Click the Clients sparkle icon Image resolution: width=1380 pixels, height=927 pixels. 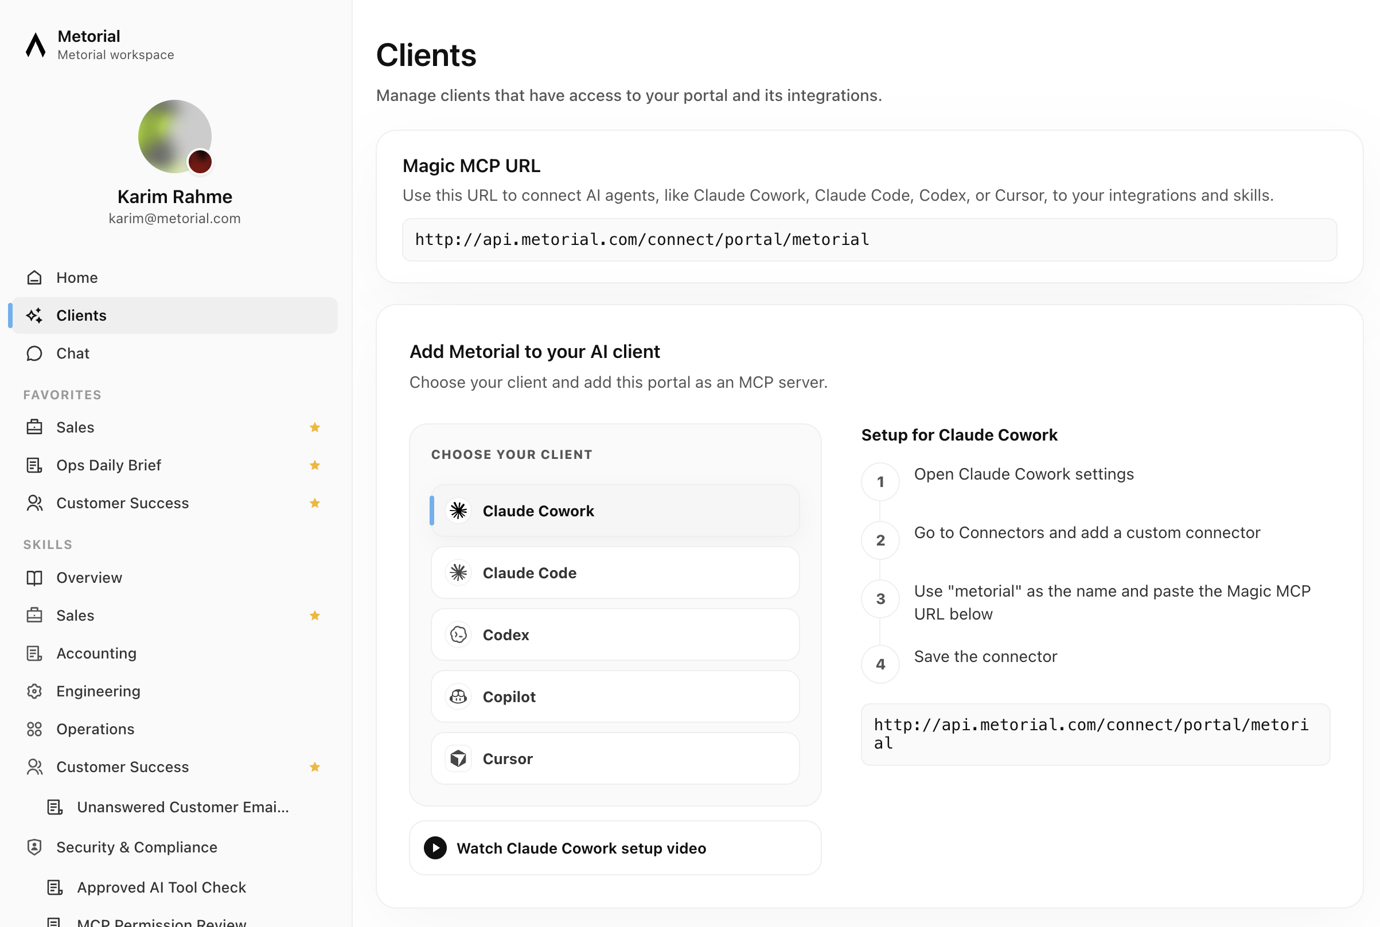click(34, 315)
